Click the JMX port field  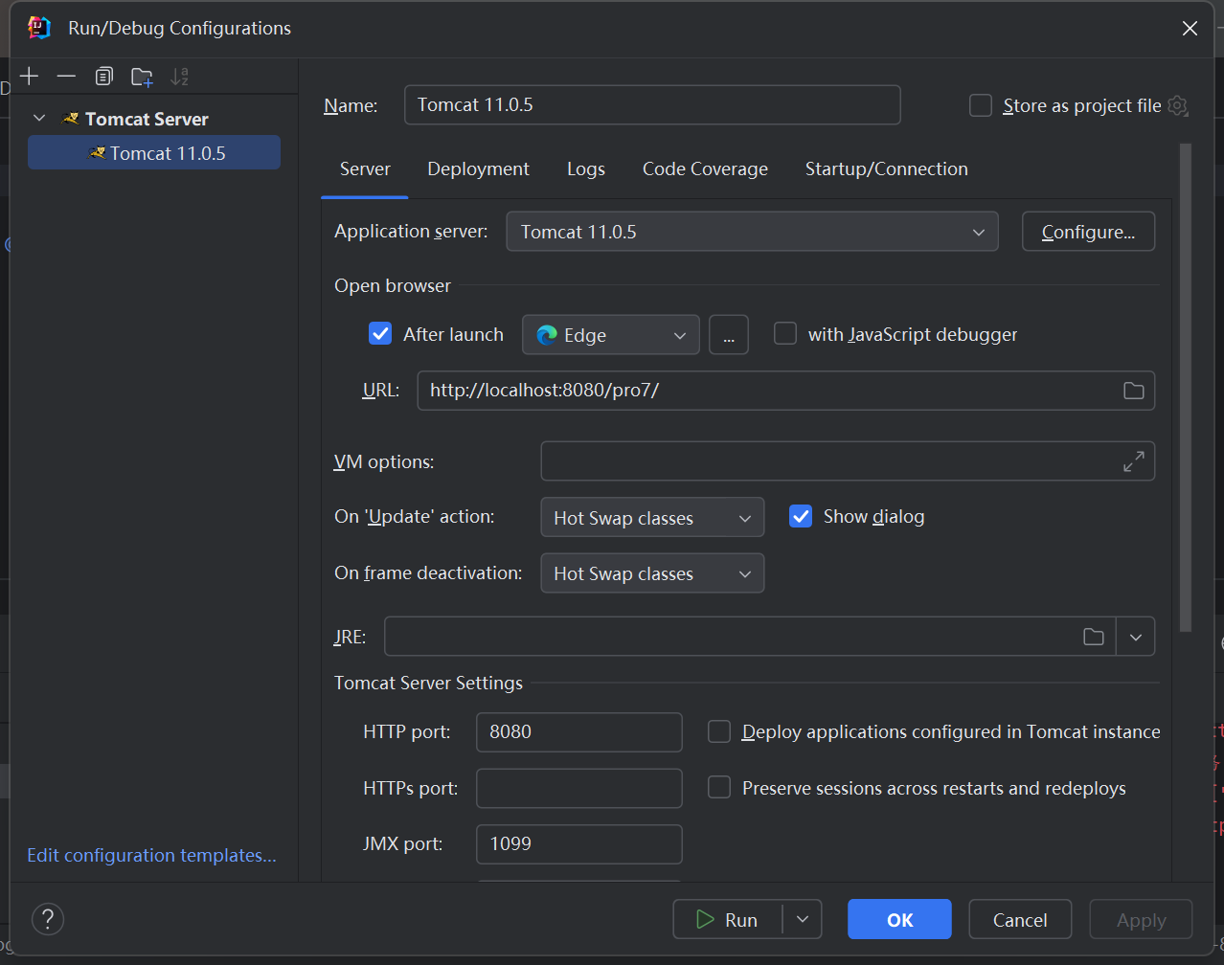pos(579,844)
